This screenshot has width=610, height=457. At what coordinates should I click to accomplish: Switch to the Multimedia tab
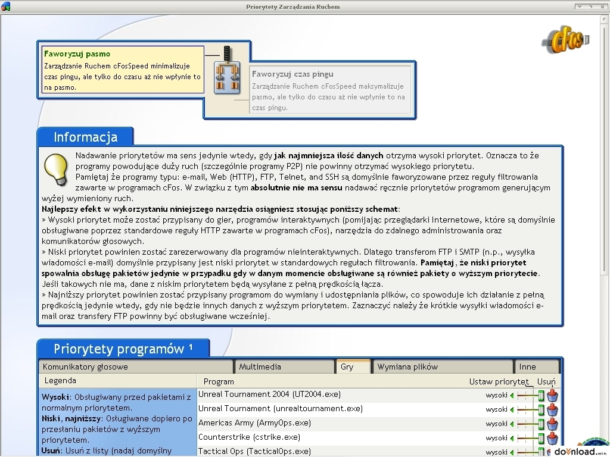pyautogui.click(x=284, y=367)
